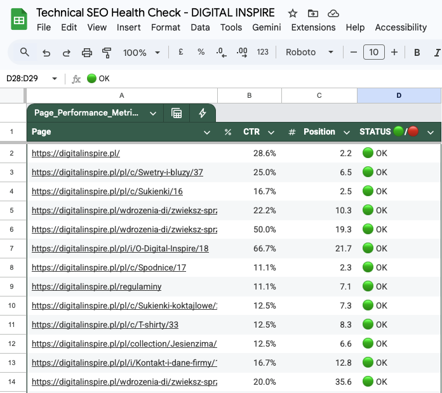This screenshot has height=393, width=442.
Task: Follow the Sukienki/16 link
Action: coord(107,192)
